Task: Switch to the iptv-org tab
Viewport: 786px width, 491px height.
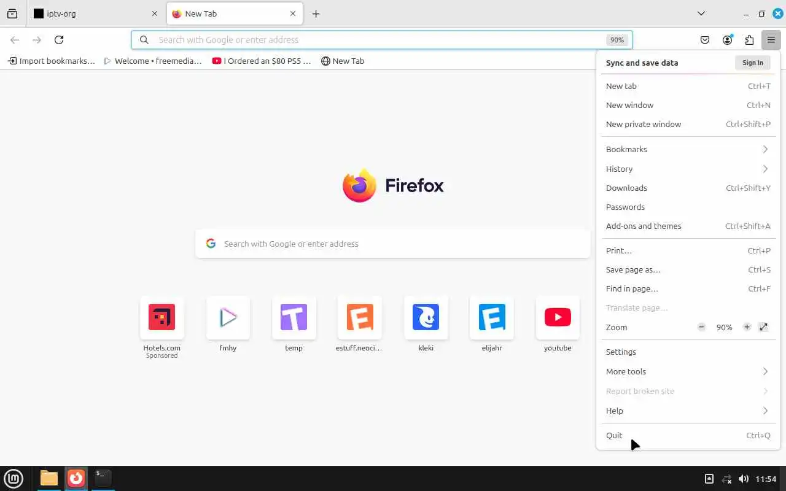Action: pyautogui.click(x=95, y=14)
